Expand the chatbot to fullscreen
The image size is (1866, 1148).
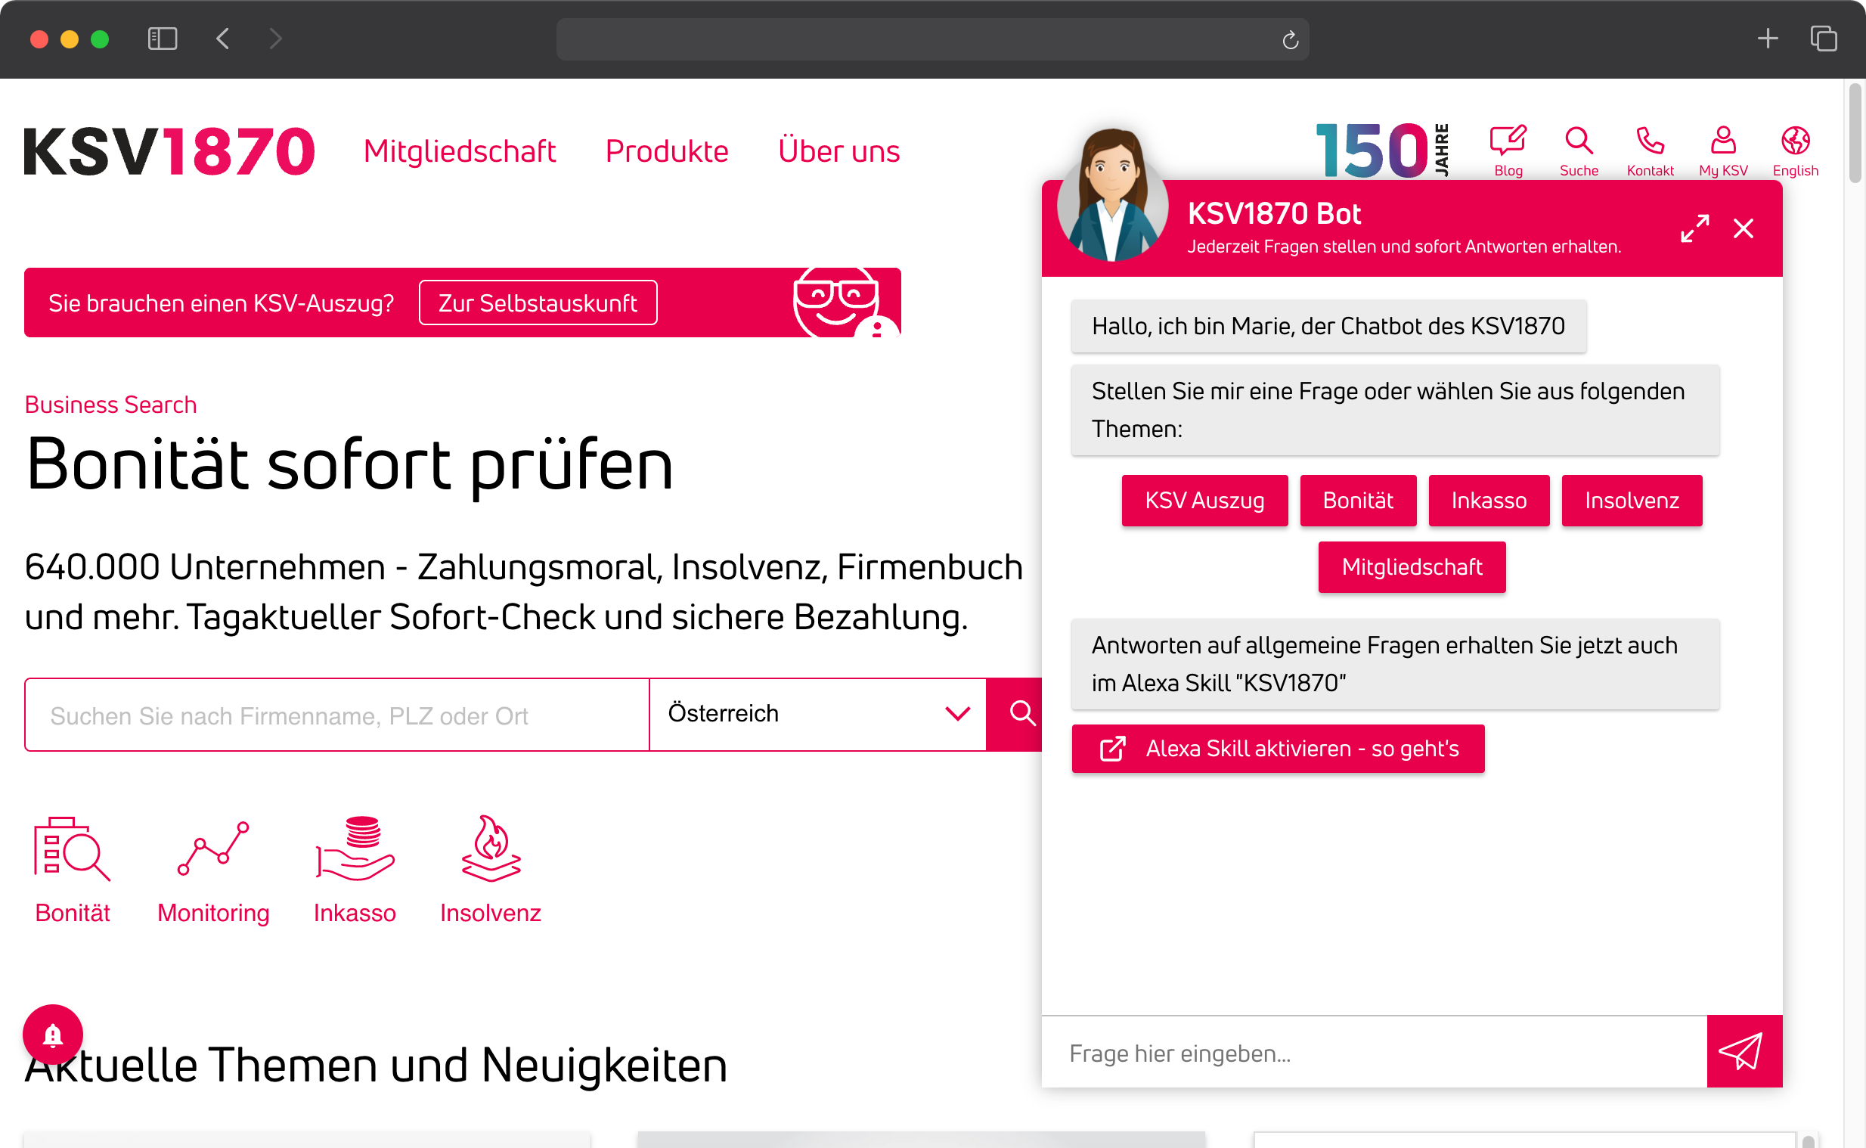[x=1693, y=227]
